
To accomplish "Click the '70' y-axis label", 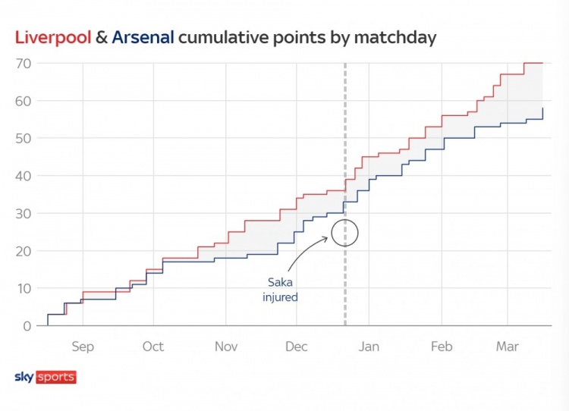I will [x=24, y=64].
